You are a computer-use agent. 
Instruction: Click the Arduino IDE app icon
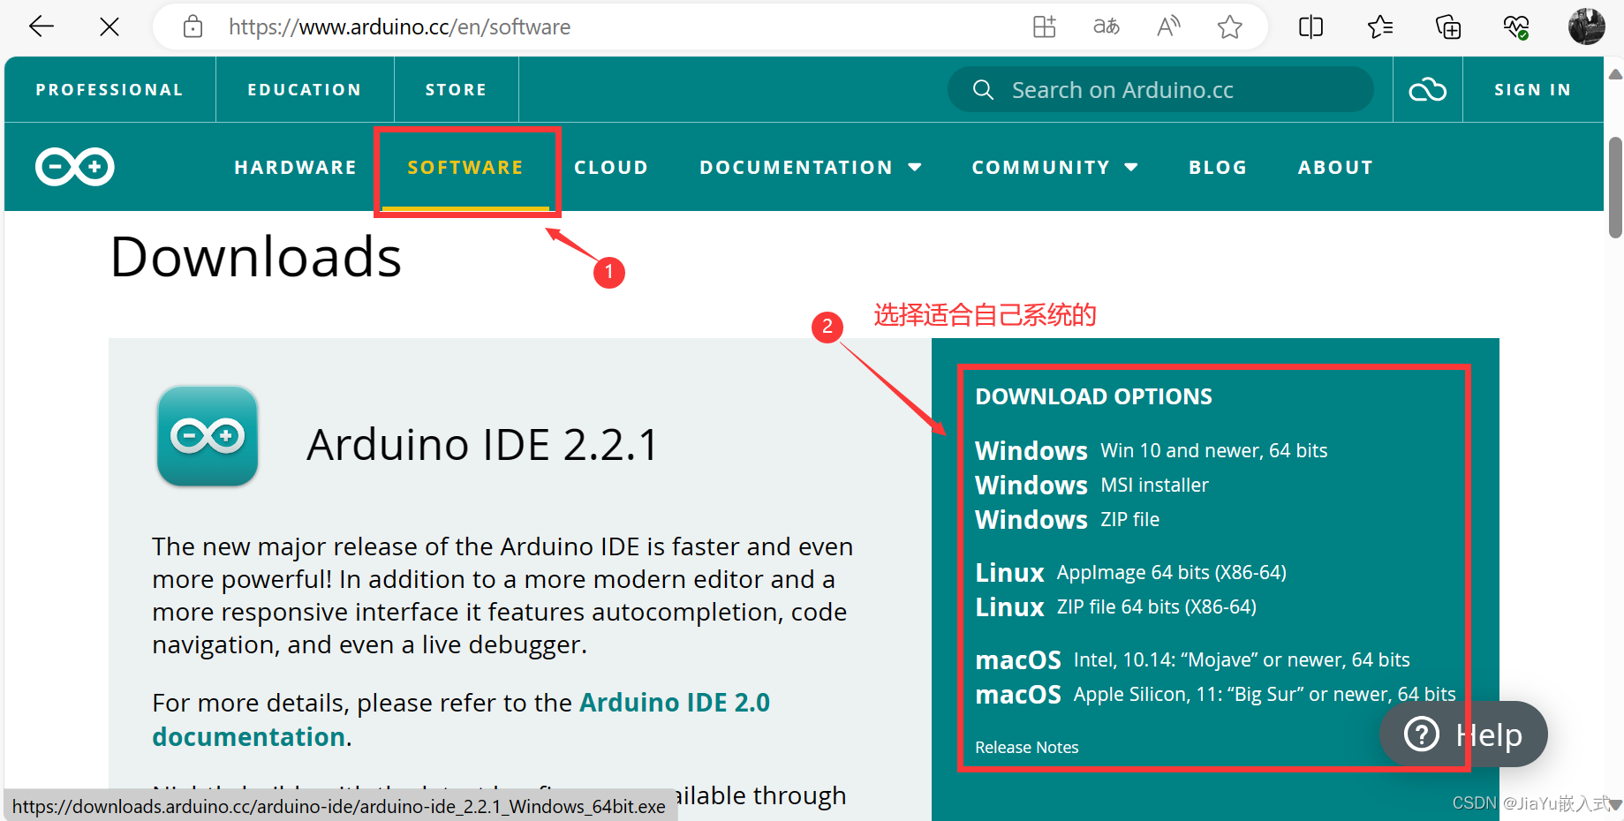pos(208,436)
